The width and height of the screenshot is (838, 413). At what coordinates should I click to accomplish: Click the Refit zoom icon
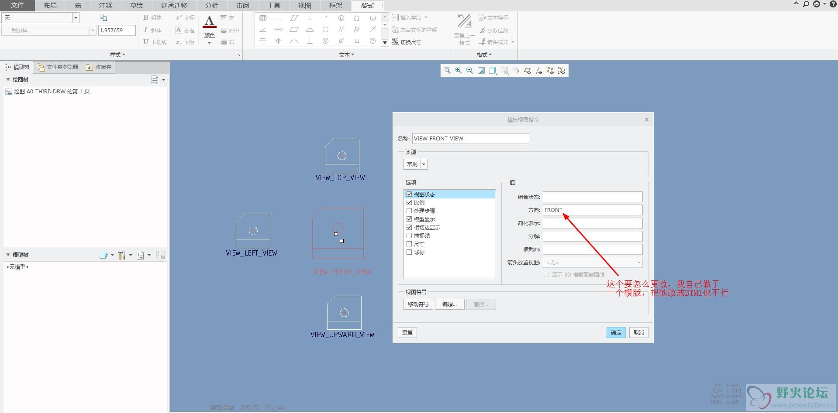click(447, 70)
